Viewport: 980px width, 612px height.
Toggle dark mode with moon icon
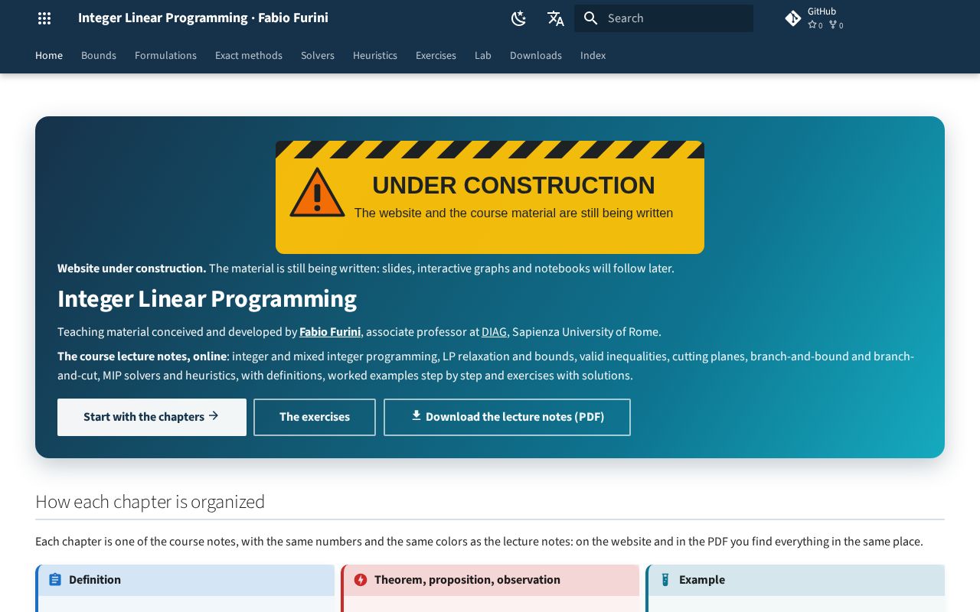tap(519, 18)
